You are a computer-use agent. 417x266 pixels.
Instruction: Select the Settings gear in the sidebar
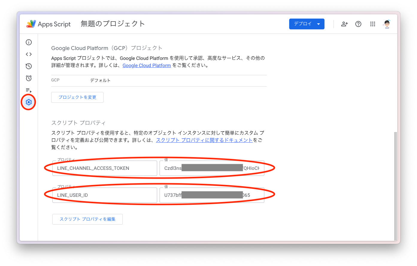click(28, 102)
